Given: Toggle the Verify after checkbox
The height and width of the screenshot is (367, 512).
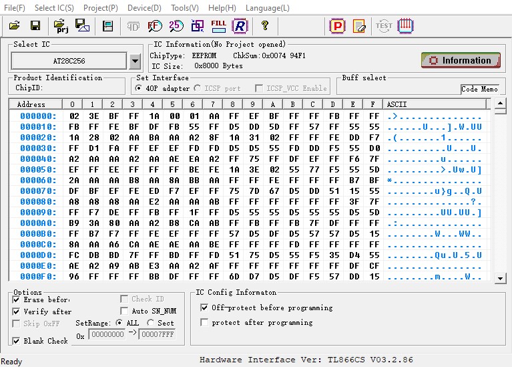Looking at the screenshot, I should pos(16,312).
